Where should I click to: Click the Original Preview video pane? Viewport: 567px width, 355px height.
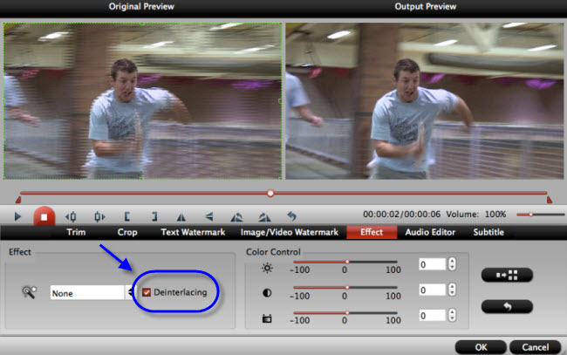click(x=143, y=101)
